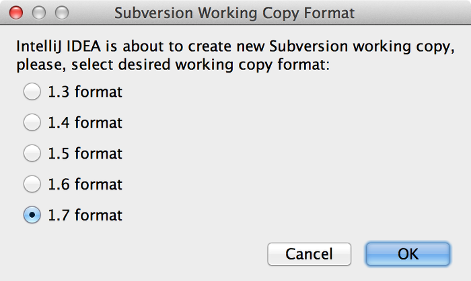Click the "1.4 format" label text
Screen dimensions: 471x281
coord(85,122)
